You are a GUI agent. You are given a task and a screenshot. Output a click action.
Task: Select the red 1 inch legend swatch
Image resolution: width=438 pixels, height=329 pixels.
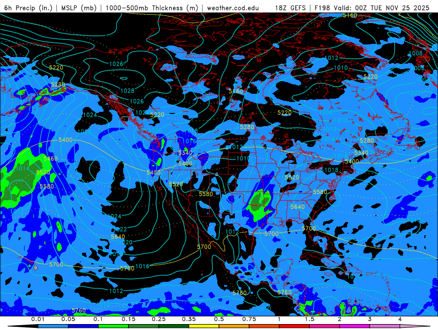(x=295, y=326)
